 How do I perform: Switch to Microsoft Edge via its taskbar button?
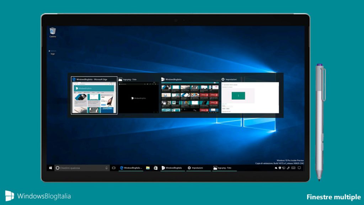[x=131, y=168]
